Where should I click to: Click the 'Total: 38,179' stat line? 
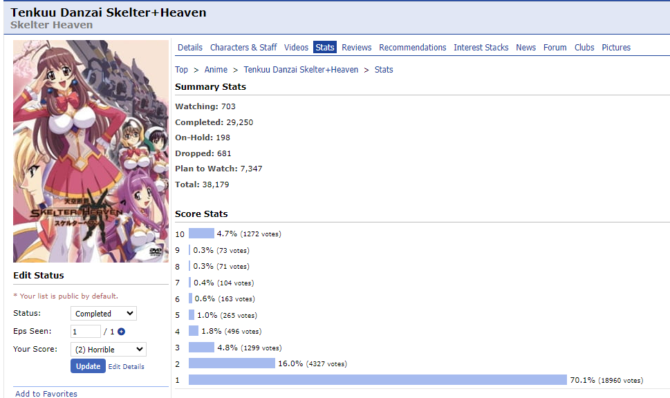202,184
